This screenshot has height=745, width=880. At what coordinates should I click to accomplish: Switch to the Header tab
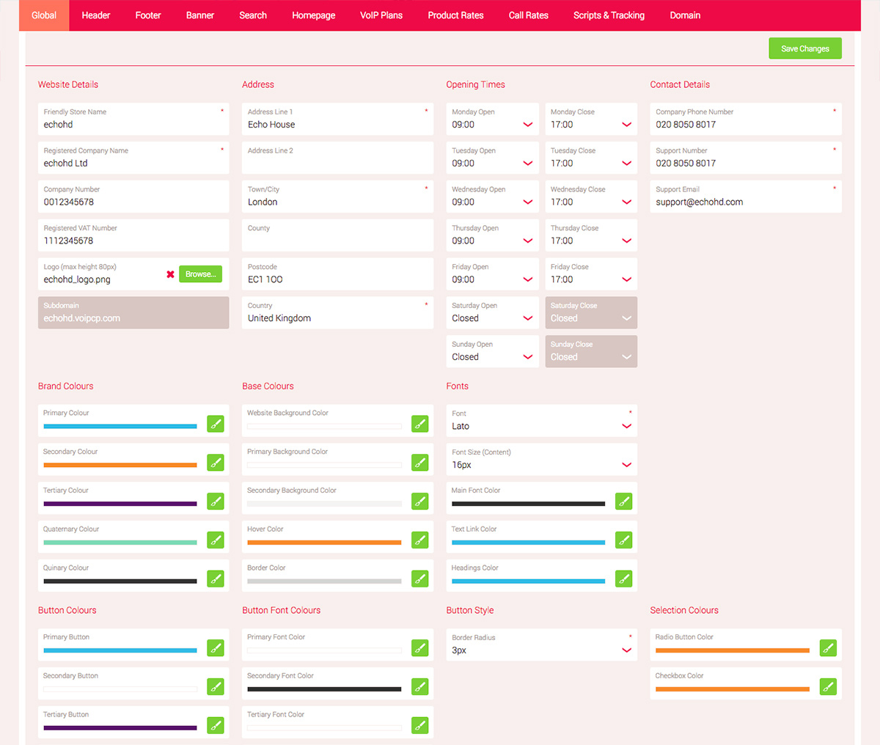click(96, 15)
